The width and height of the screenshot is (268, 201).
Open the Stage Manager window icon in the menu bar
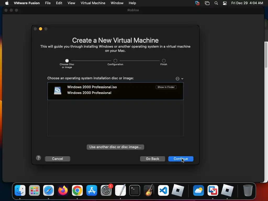point(207,3)
